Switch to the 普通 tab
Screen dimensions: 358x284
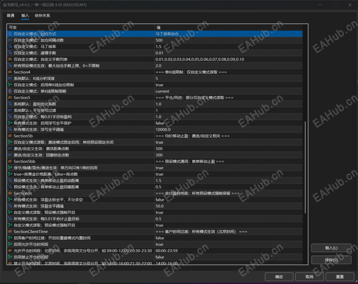click(10, 15)
